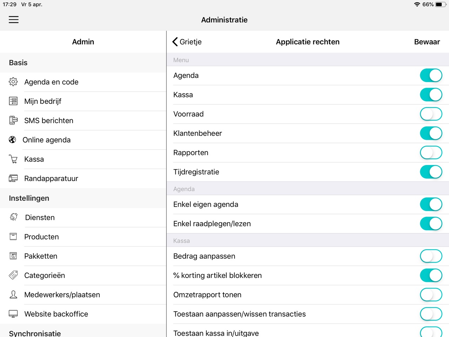Image resolution: width=449 pixels, height=337 pixels.
Task: Click the Online agenda globe icon
Action: [x=13, y=140]
